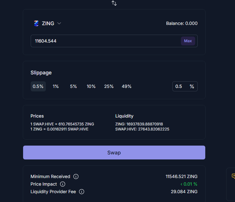Set slippage to 49% preset
Screen dimensions: 235x202
(127, 86)
